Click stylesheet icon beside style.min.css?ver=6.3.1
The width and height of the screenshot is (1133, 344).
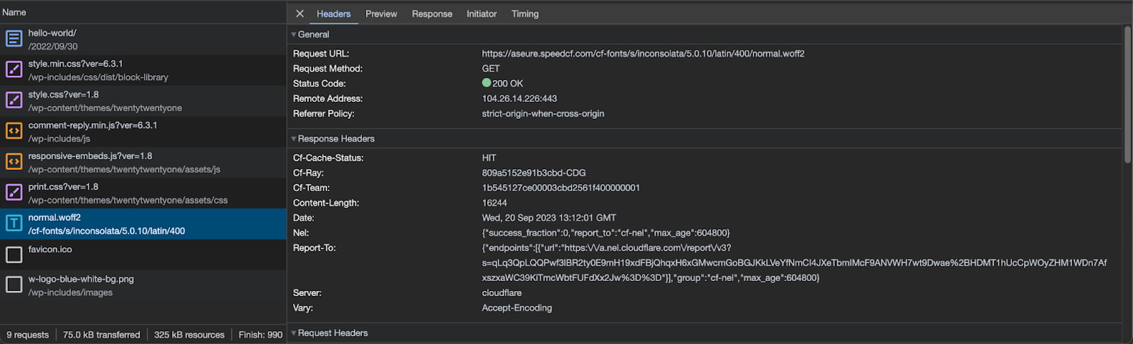tap(14, 69)
